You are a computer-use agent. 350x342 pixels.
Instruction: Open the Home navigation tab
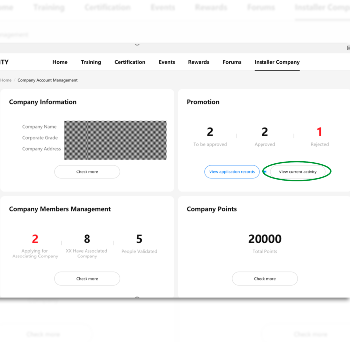60,62
